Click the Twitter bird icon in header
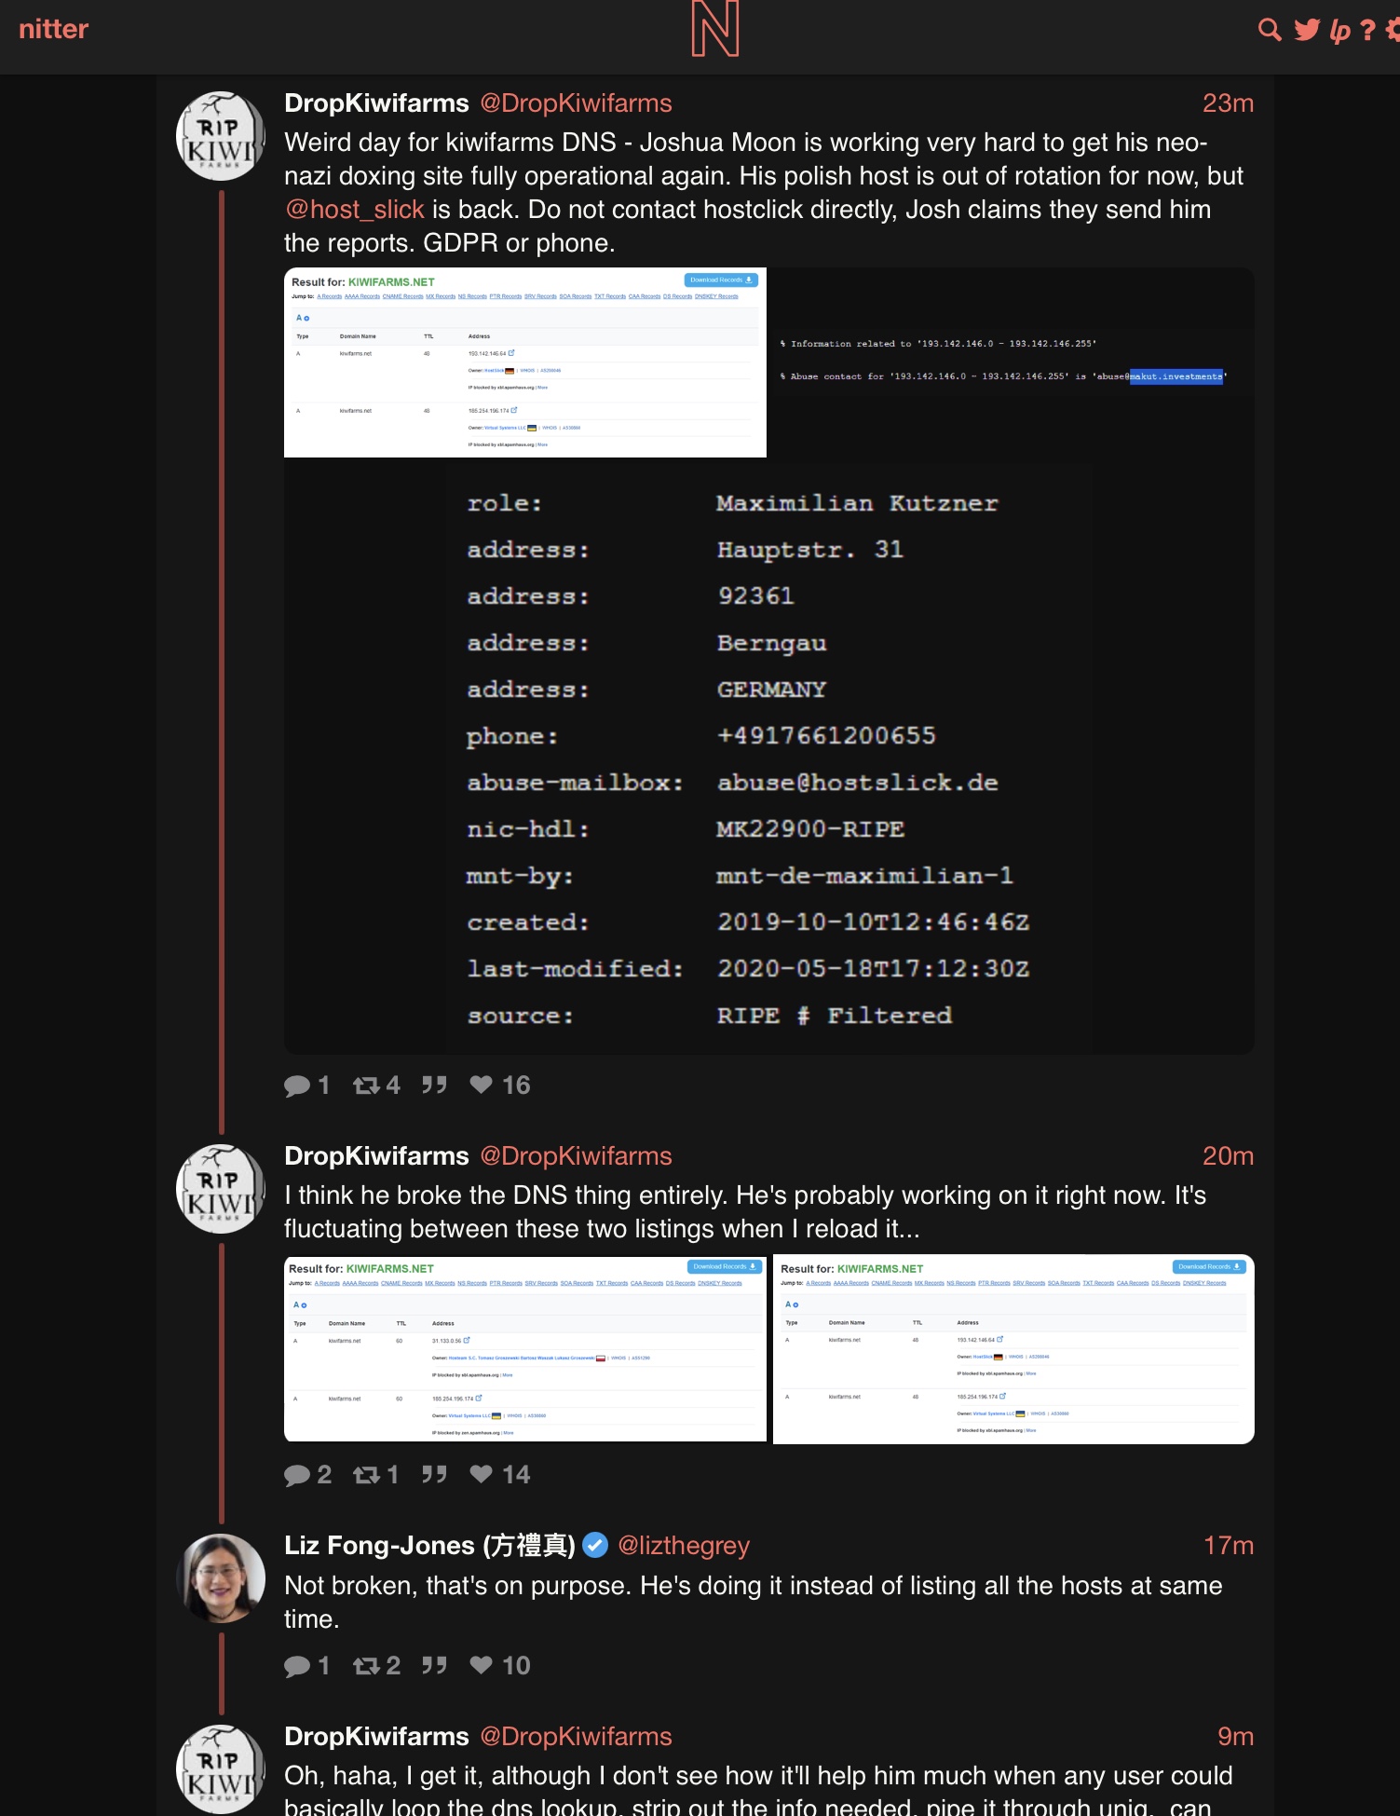This screenshot has height=1816, width=1400. click(x=1307, y=30)
